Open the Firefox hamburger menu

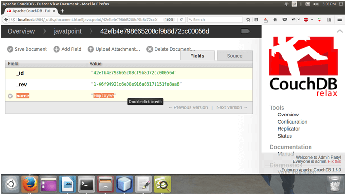340,19
